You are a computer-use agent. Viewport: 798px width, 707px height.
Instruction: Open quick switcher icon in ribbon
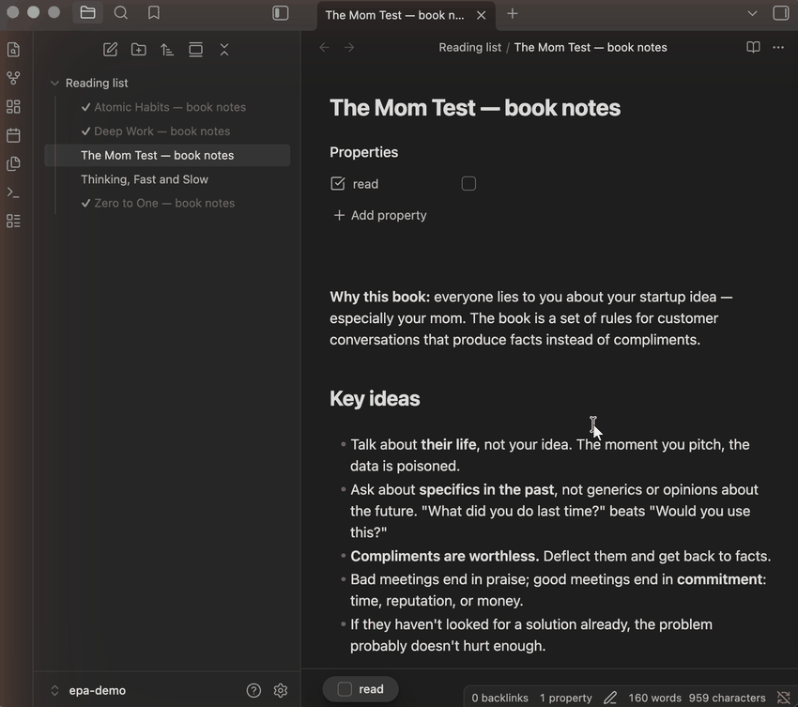click(14, 50)
